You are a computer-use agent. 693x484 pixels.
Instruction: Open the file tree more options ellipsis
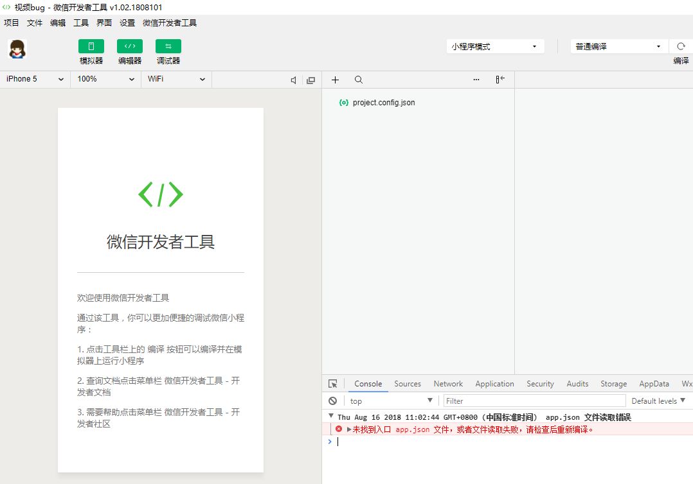click(476, 80)
